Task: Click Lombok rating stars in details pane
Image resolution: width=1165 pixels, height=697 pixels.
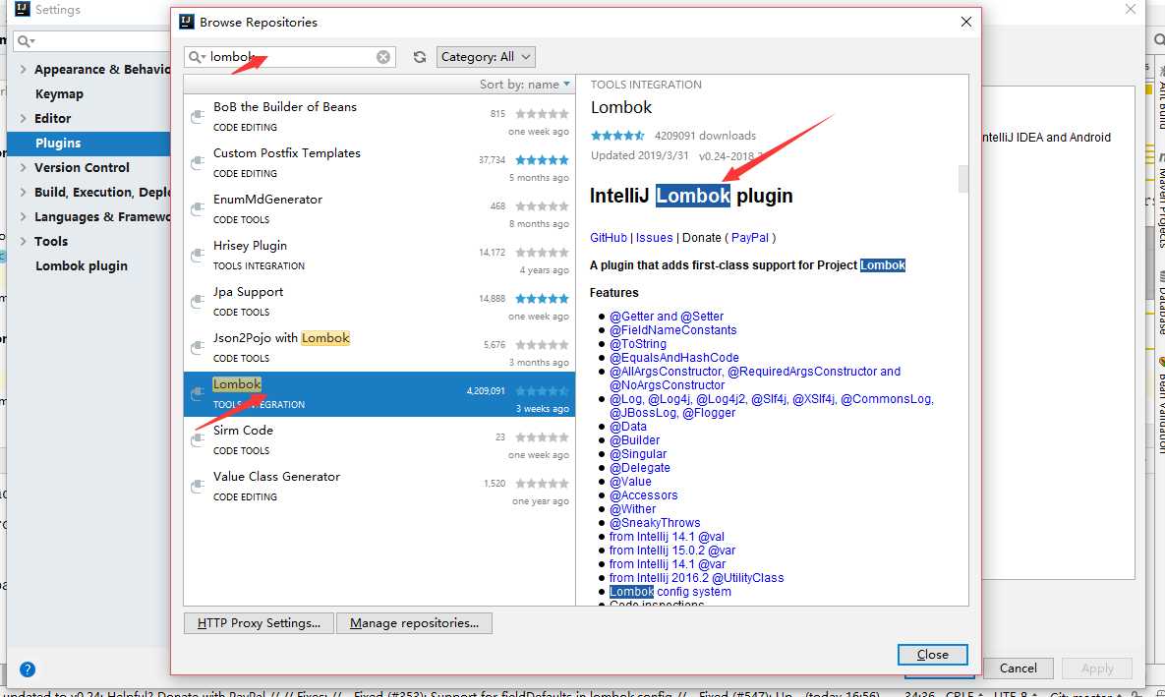Action: pos(617,136)
